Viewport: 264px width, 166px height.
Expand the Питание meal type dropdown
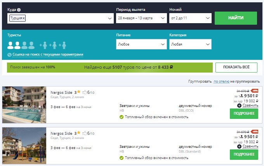tap(163, 44)
